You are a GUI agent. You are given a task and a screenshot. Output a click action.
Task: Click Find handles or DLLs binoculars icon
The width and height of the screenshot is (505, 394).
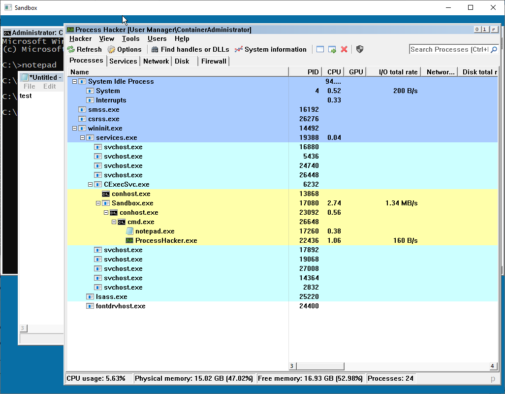[x=155, y=50]
